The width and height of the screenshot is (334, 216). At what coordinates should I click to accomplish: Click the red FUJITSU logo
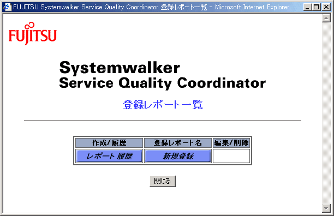pyautogui.click(x=33, y=34)
